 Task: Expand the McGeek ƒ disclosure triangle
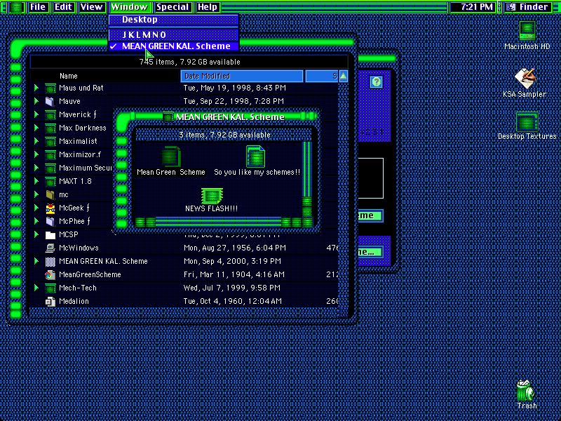coord(36,208)
